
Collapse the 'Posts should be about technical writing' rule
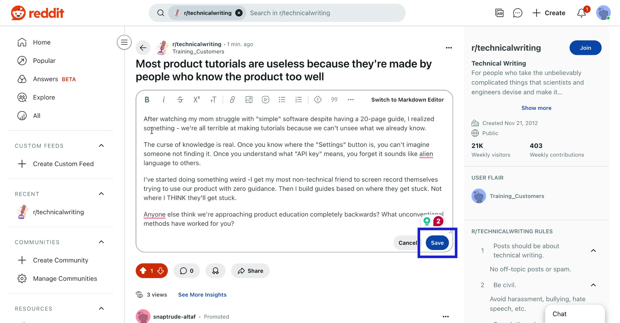tap(594, 251)
